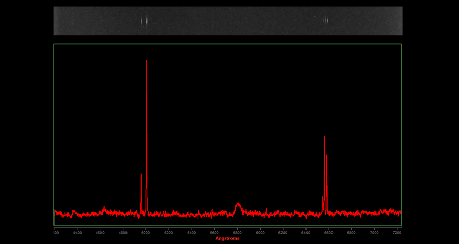
Task: Click the faint line pair in right spectrum strip
Action: 325,21
